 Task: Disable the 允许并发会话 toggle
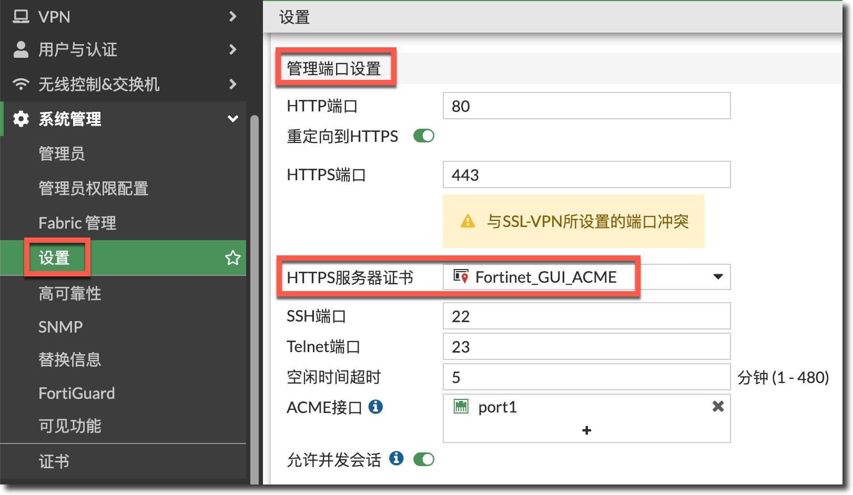[423, 459]
